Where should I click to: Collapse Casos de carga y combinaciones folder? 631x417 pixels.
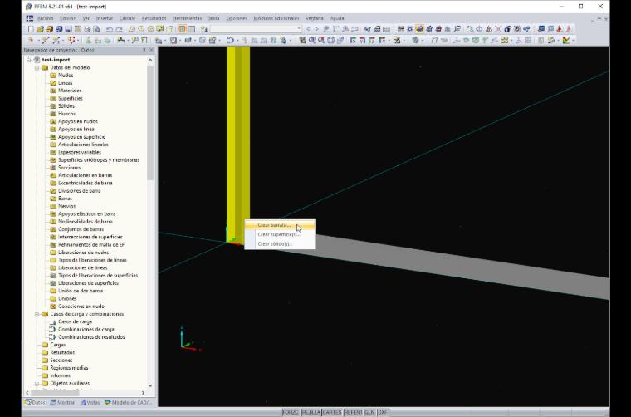pyautogui.click(x=37, y=314)
